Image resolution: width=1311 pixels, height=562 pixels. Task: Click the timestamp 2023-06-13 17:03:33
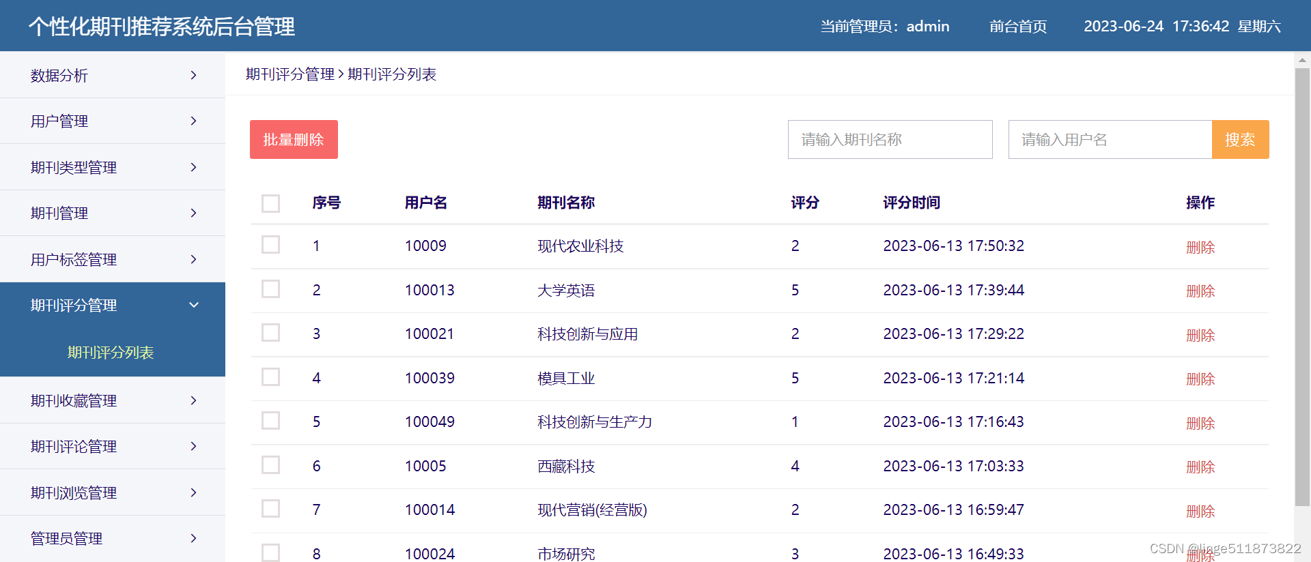[x=954, y=467]
